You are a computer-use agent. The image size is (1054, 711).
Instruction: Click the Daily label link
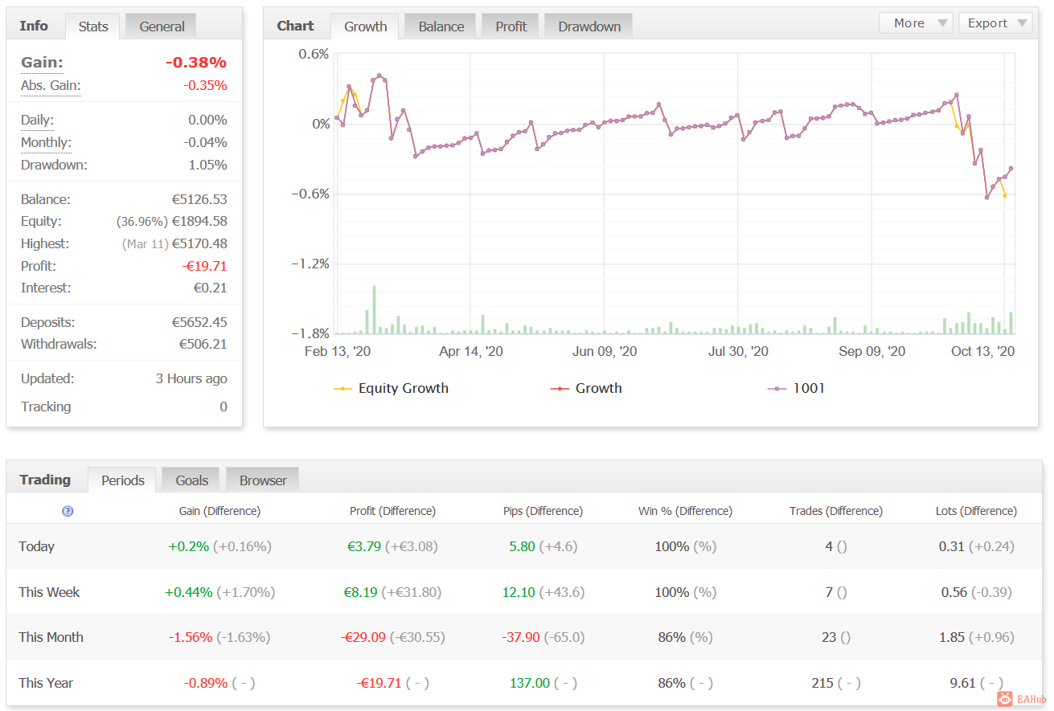(x=37, y=120)
